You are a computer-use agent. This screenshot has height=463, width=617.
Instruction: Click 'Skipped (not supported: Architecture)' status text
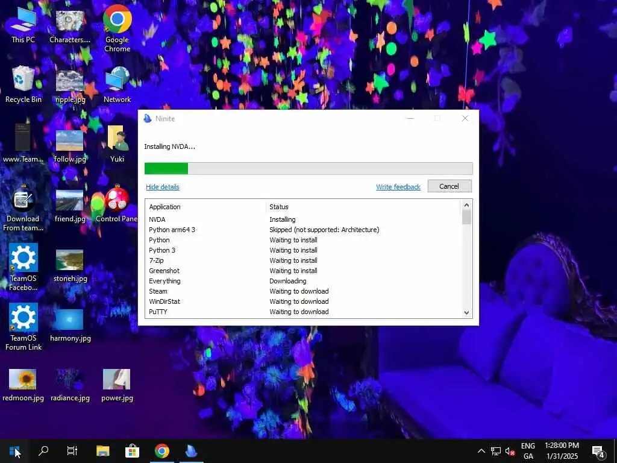(x=324, y=230)
